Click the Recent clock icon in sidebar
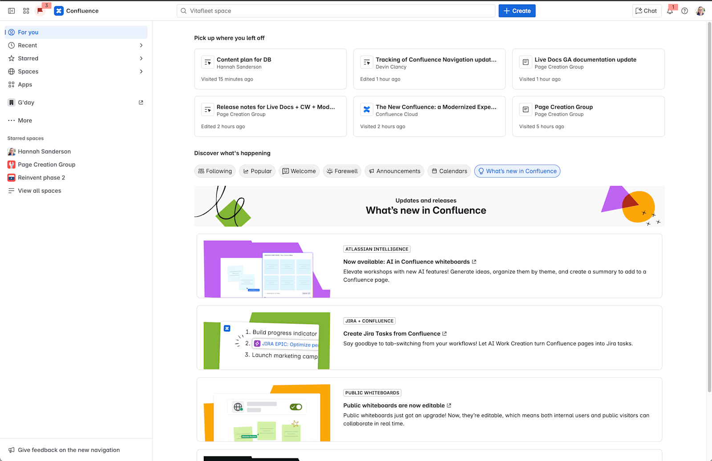 tap(12, 45)
